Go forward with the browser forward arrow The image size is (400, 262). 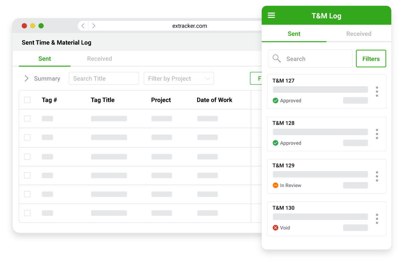click(94, 26)
